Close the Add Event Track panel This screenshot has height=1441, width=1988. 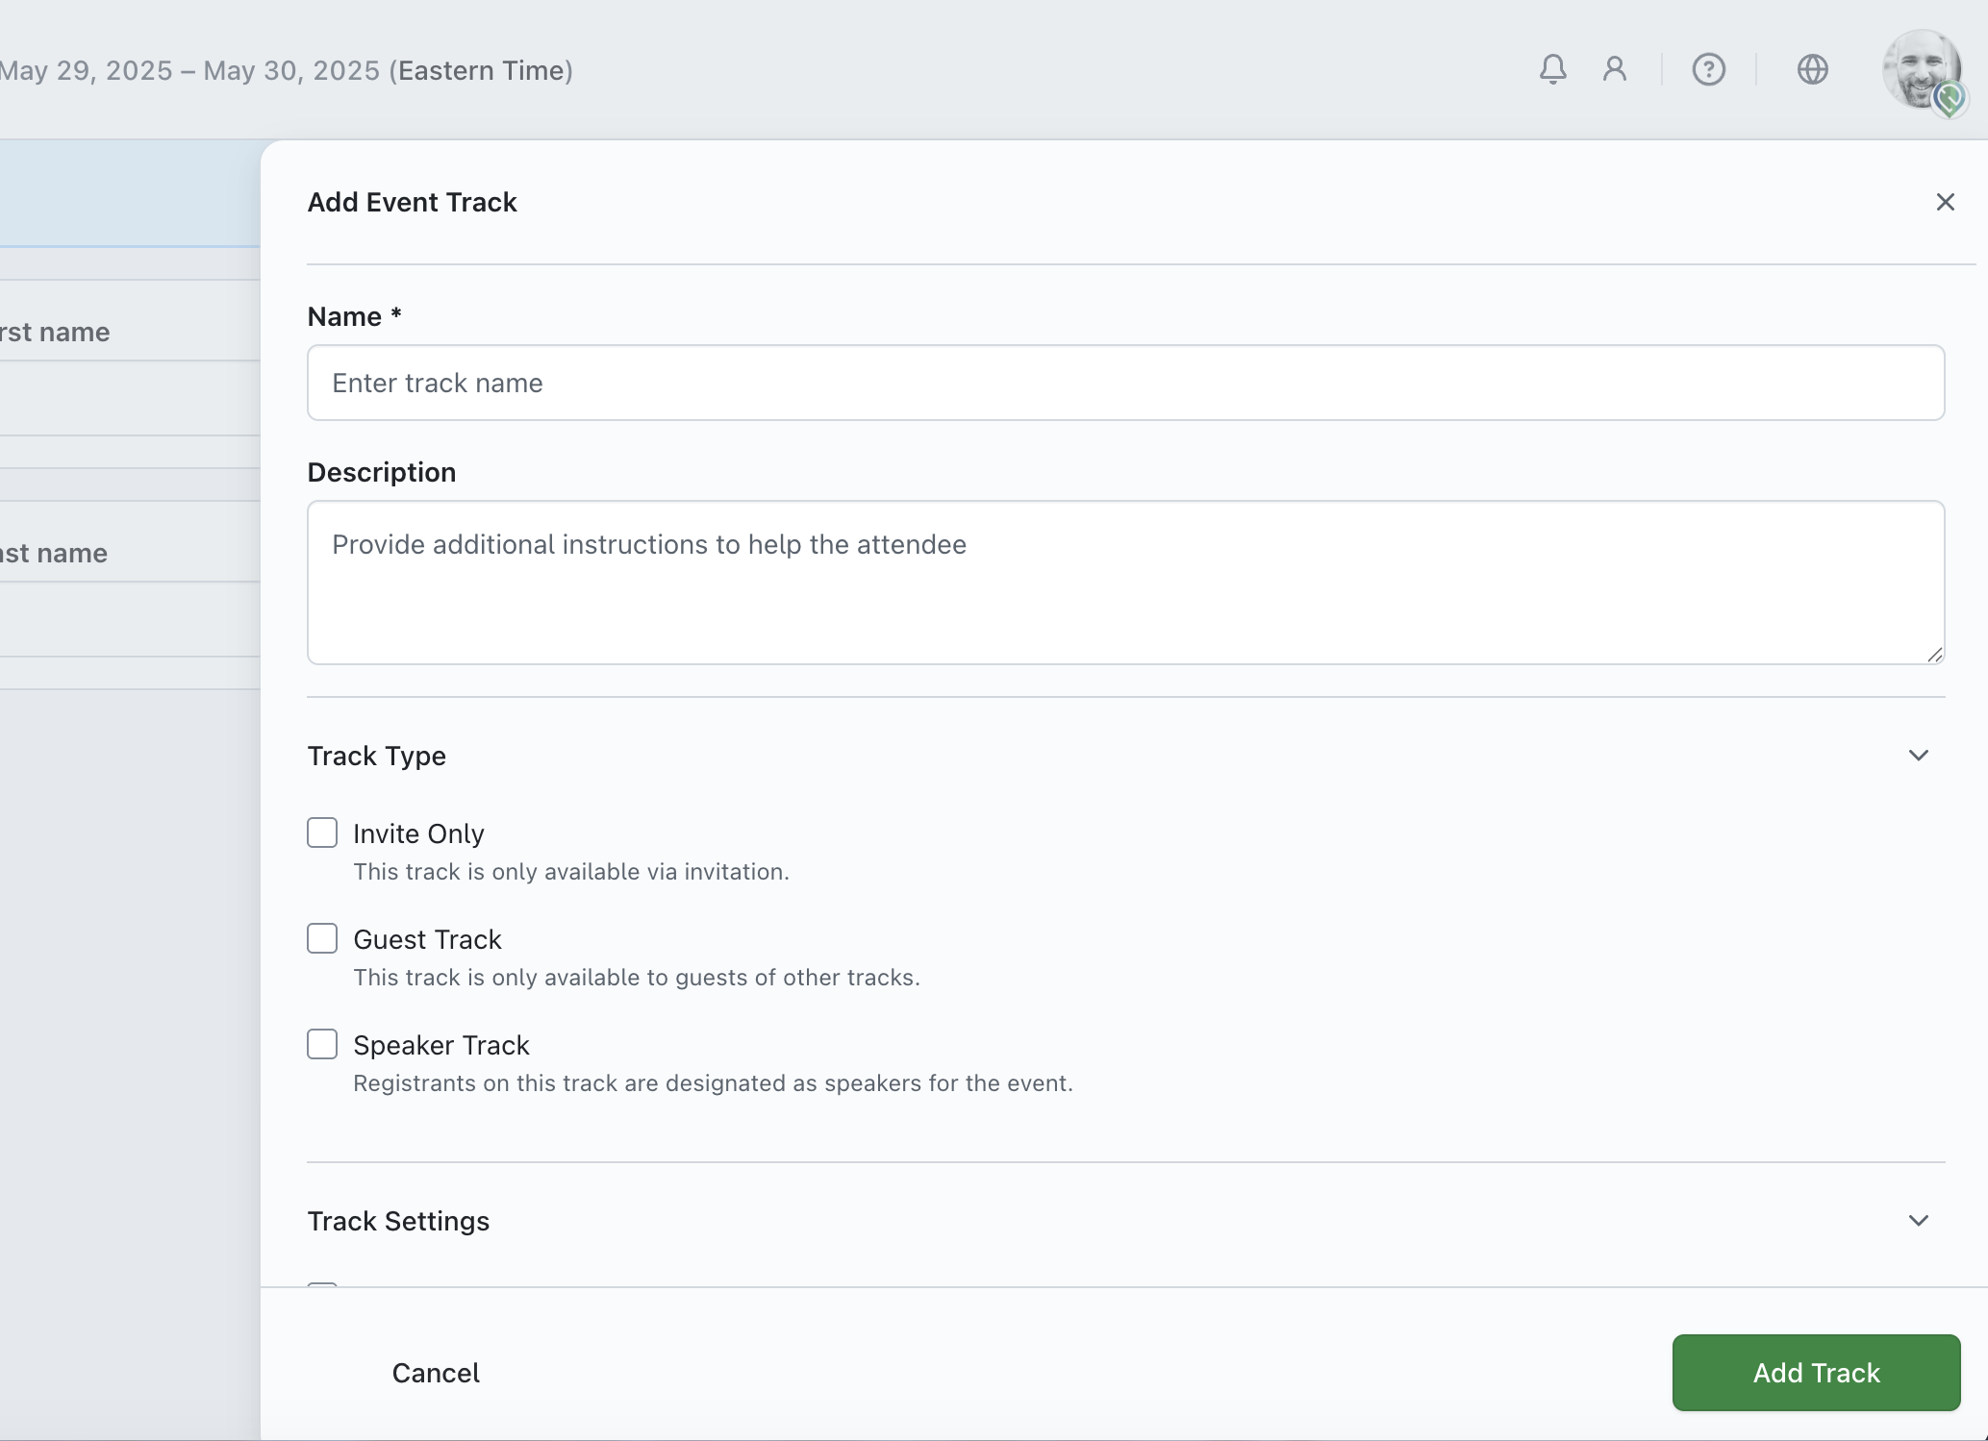[x=1945, y=202]
